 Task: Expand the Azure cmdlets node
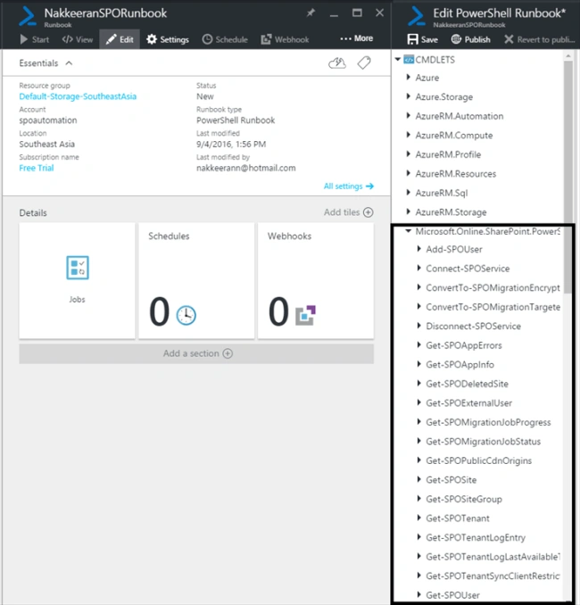[x=409, y=77]
